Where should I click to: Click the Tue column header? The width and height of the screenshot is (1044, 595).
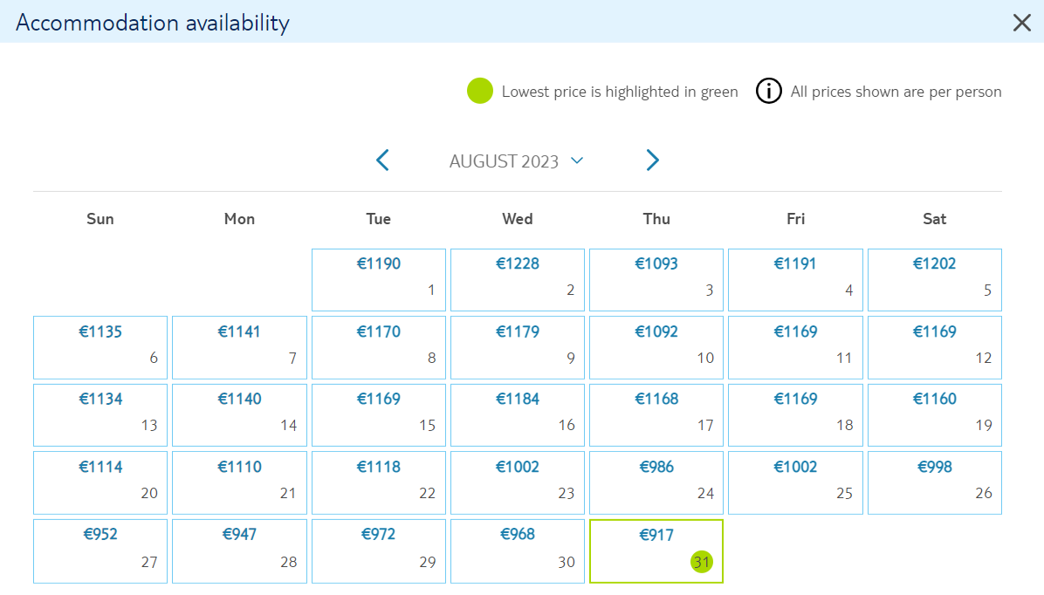click(378, 219)
